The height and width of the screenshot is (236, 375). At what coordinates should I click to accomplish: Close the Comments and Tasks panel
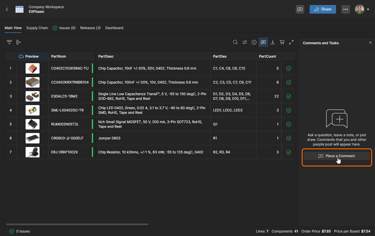coord(370,43)
